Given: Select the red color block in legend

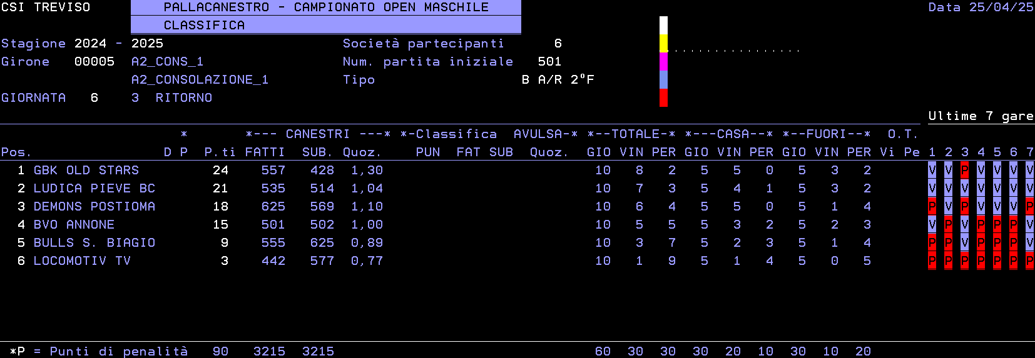Looking at the screenshot, I should pos(663,97).
